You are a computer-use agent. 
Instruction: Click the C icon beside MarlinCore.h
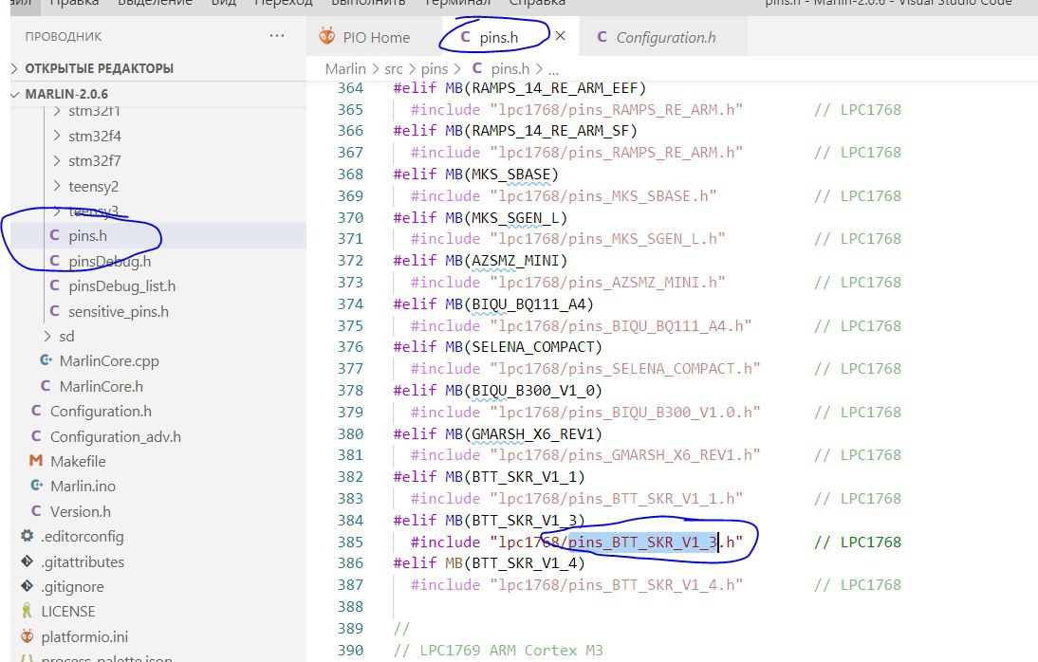45,385
